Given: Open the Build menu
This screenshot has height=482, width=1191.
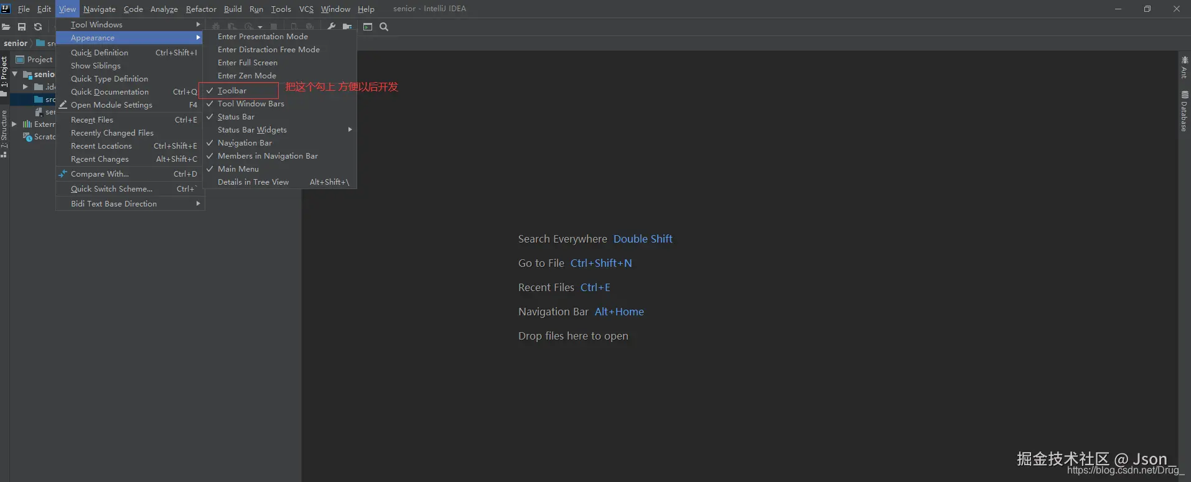Looking at the screenshot, I should coord(233,9).
